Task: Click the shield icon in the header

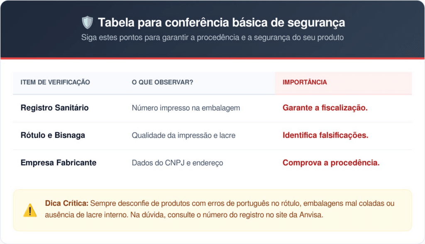Action: pyautogui.click(x=87, y=22)
